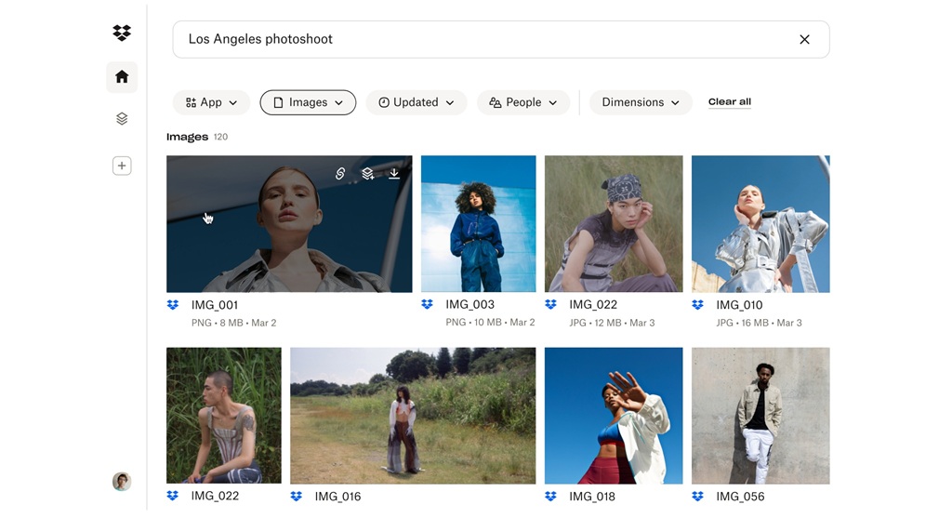
Task: Open the IMG_056 concrete wall thumbnail
Action: coord(760,416)
